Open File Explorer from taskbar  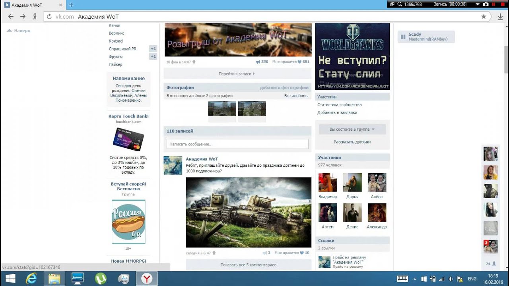click(x=54, y=279)
